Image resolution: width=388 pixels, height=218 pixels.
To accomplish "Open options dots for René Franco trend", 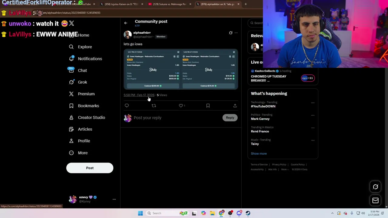I will tap(313, 128).
